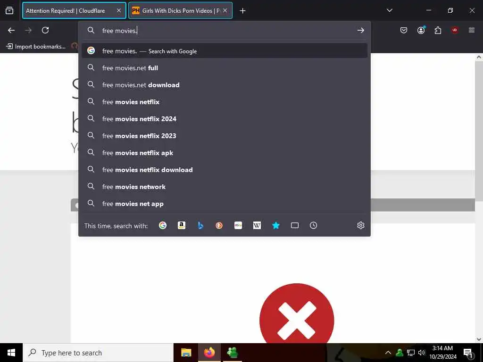The width and height of the screenshot is (483, 362).
Task: Click the volume speaker tray icon
Action: tap(422, 353)
